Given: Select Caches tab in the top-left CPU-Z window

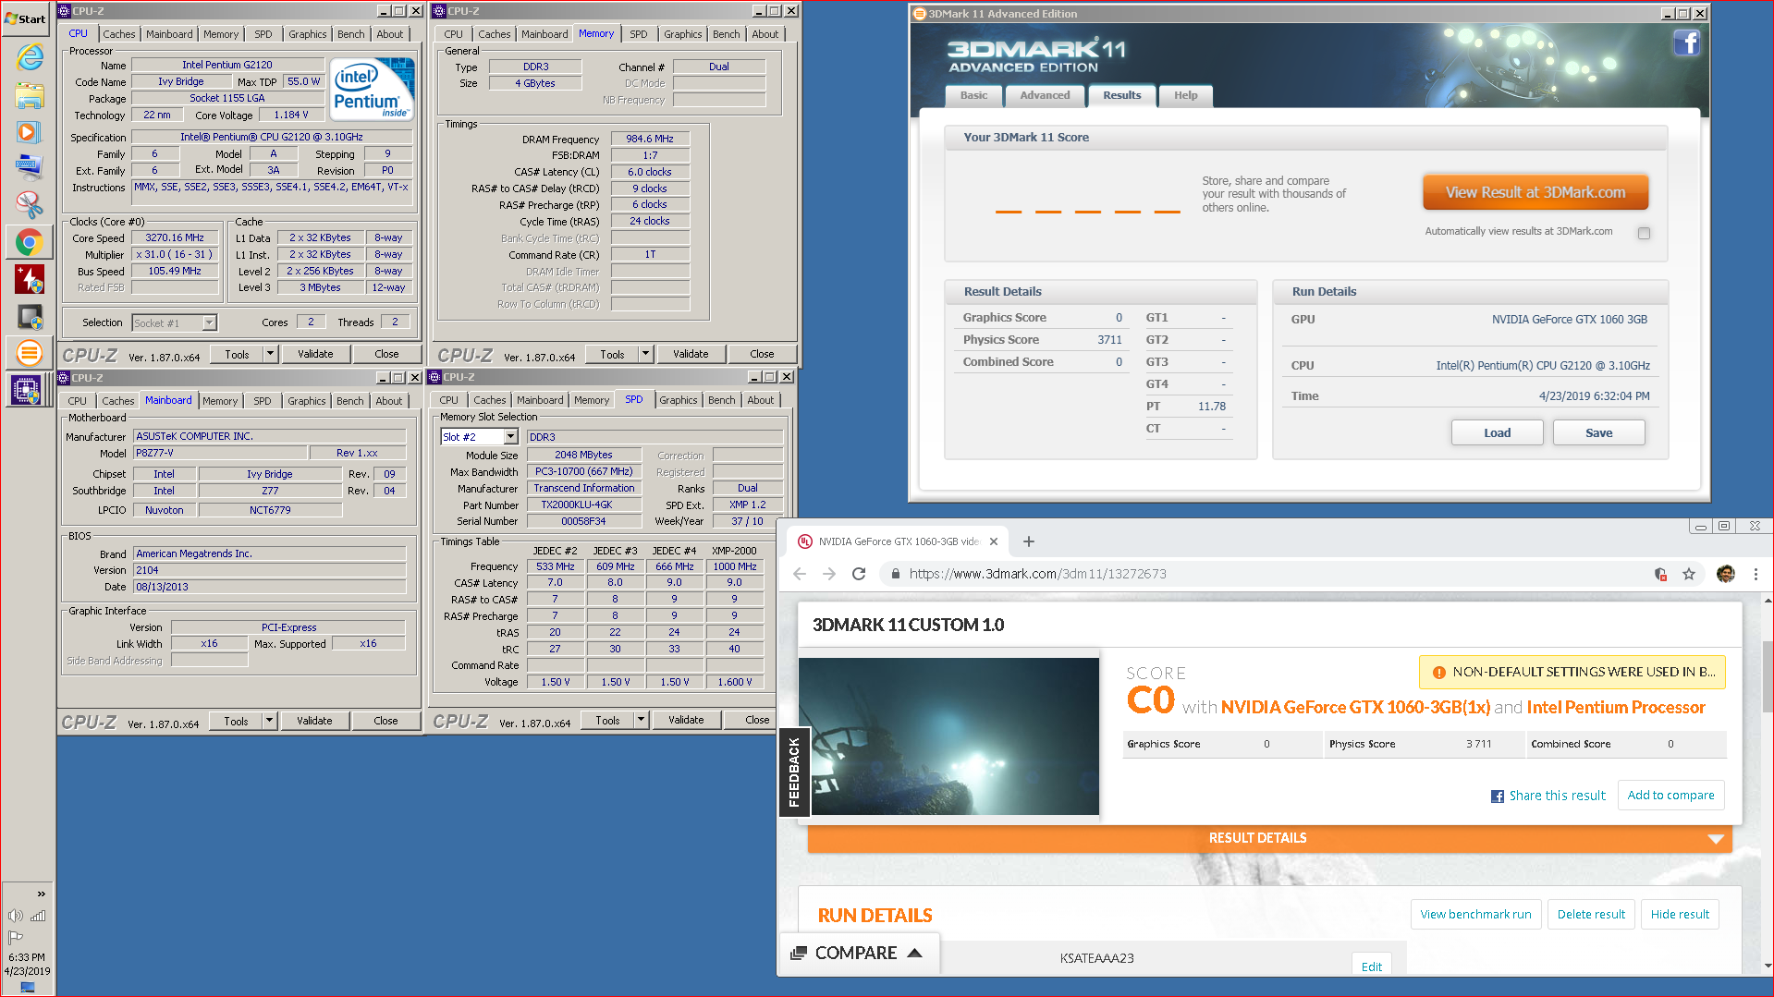Looking at the screenshot, I should (118, 34).
